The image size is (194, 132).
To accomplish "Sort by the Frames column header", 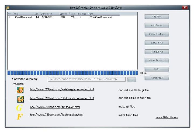I will click(83, 14).
